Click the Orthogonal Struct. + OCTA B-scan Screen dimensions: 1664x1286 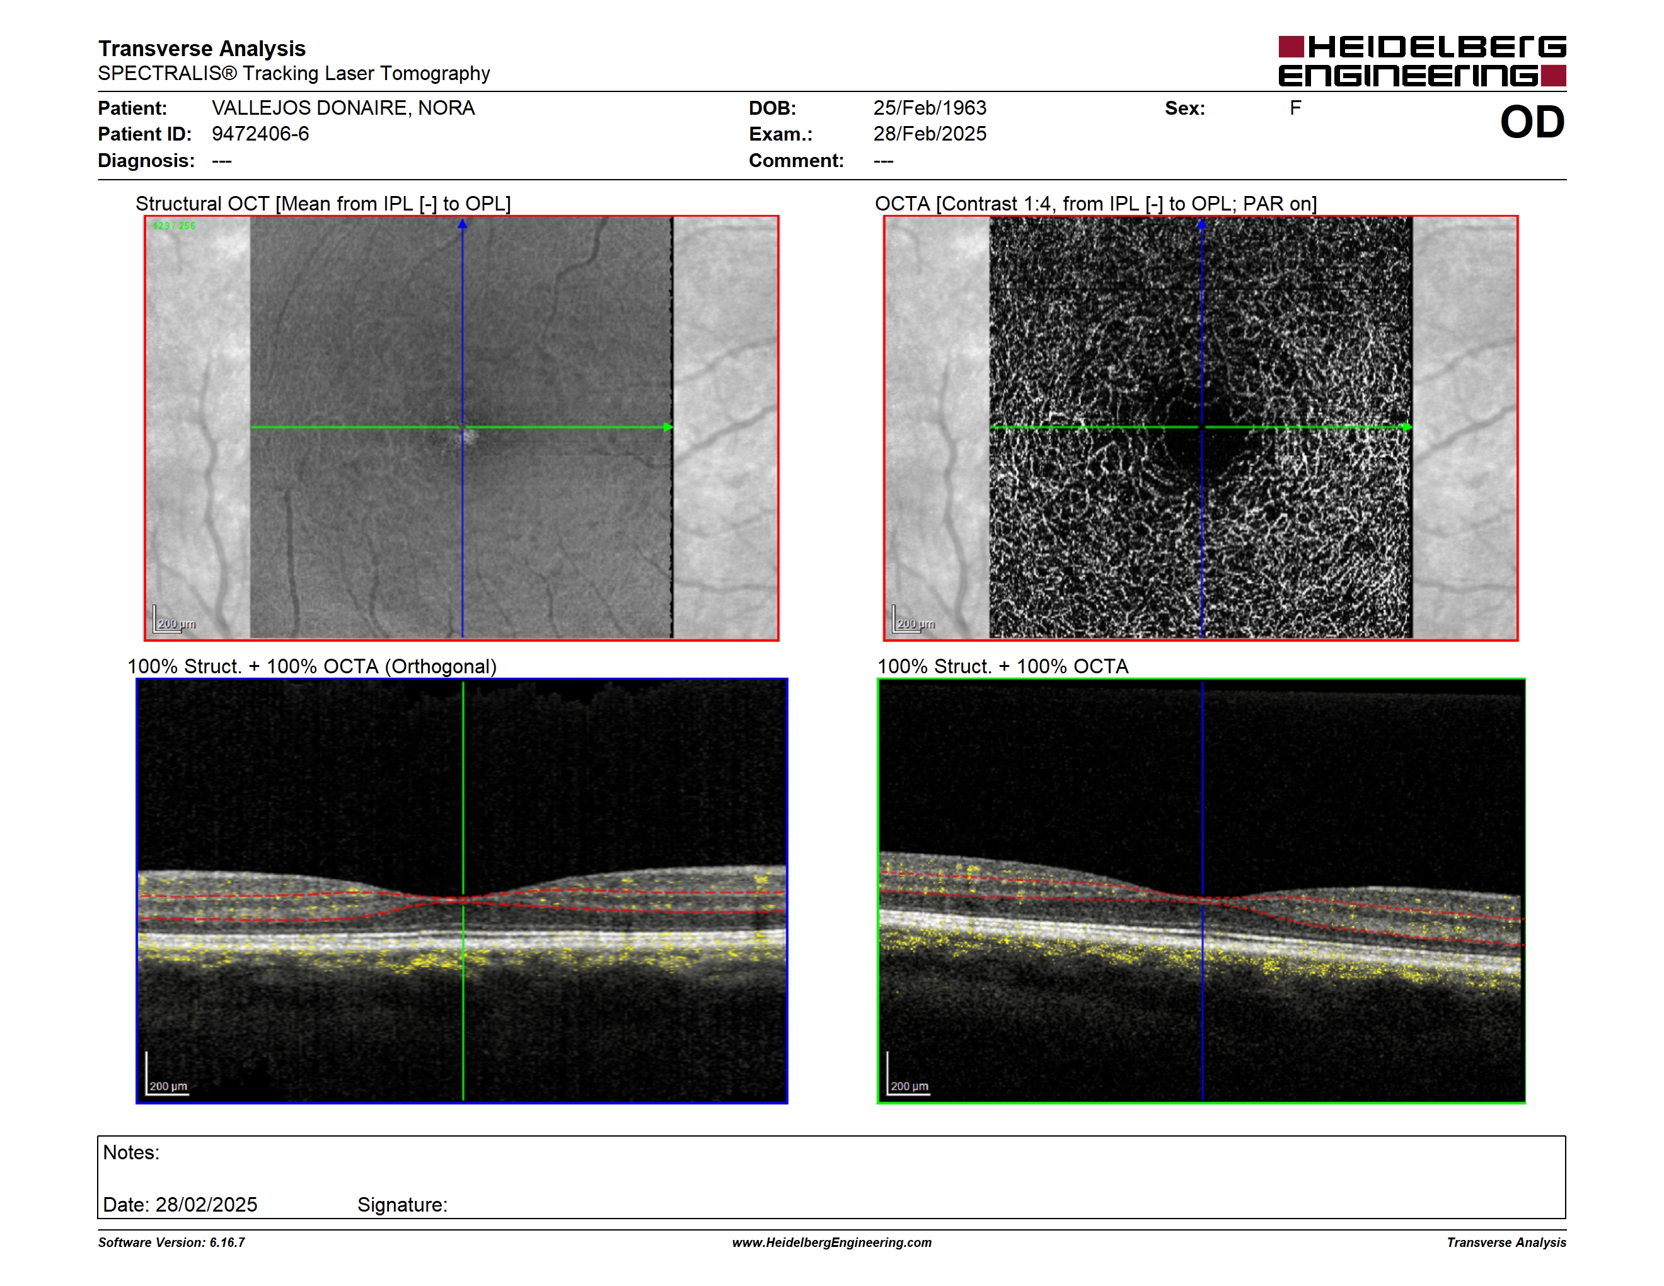pyautogui.click(x=462, y=891)
